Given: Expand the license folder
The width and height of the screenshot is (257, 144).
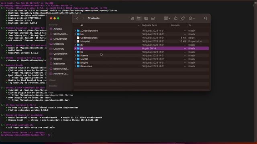Looking at the screenshot, I should point(75,56).
